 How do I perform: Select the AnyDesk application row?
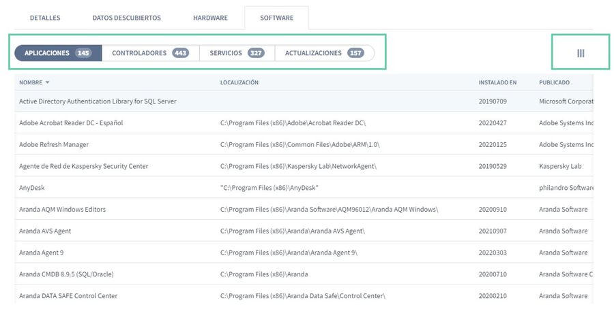coord(32,188)
